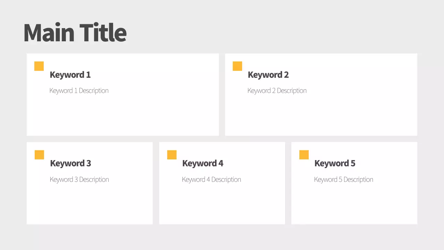Select the Keyword 3 heading text

click(70, 163)
